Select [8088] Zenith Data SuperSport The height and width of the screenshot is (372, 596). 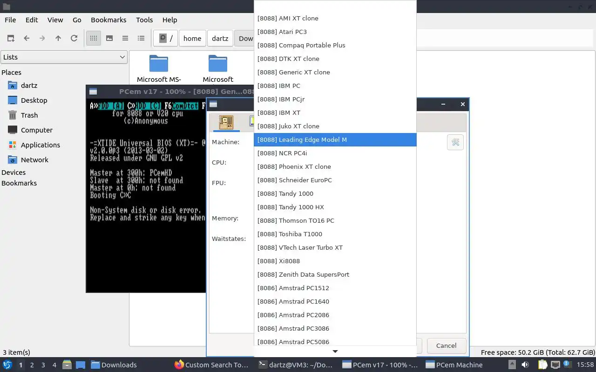pyautogui.click(x=335, y=275)
